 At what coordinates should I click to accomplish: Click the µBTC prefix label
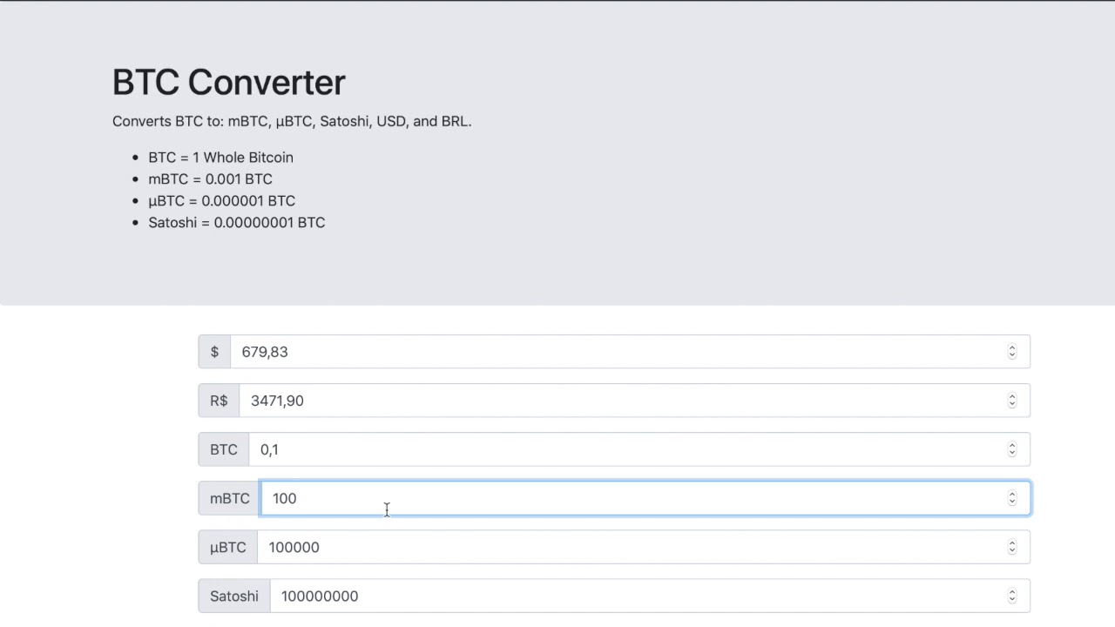(227, 547)
